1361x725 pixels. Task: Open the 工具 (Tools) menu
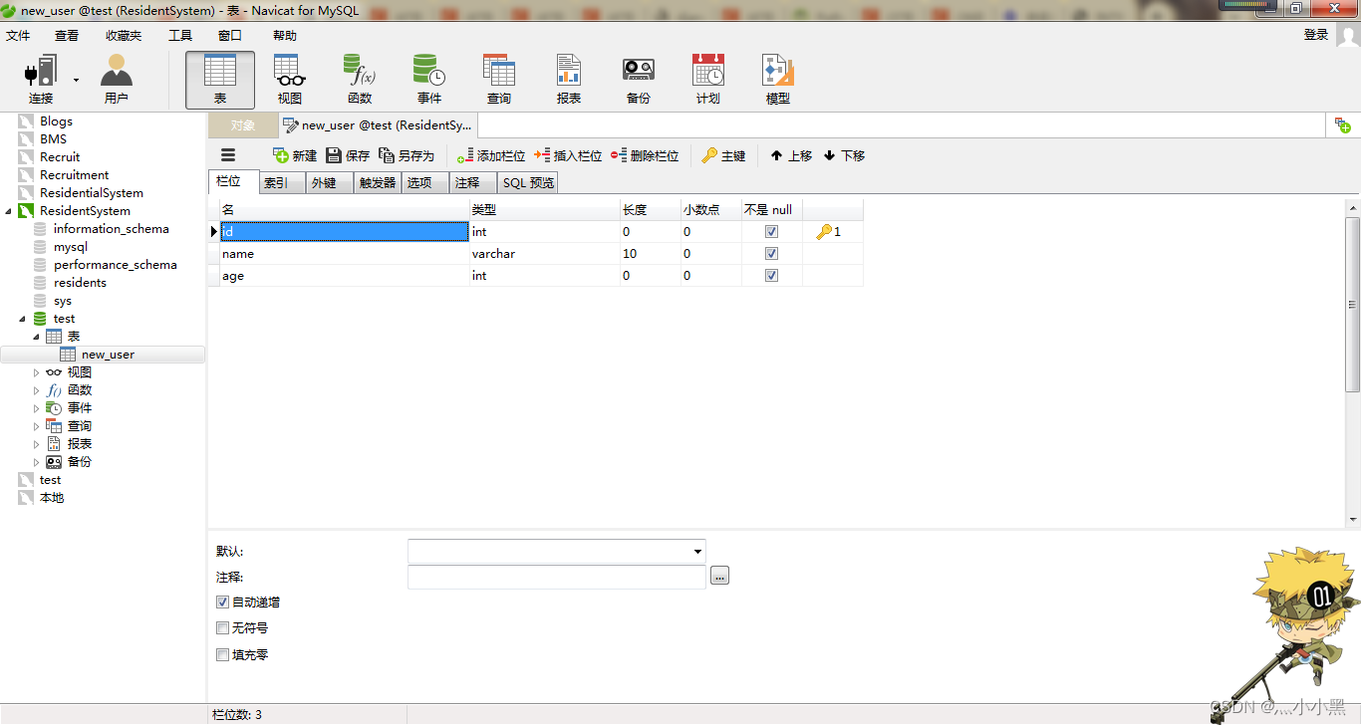pos(180,35)
